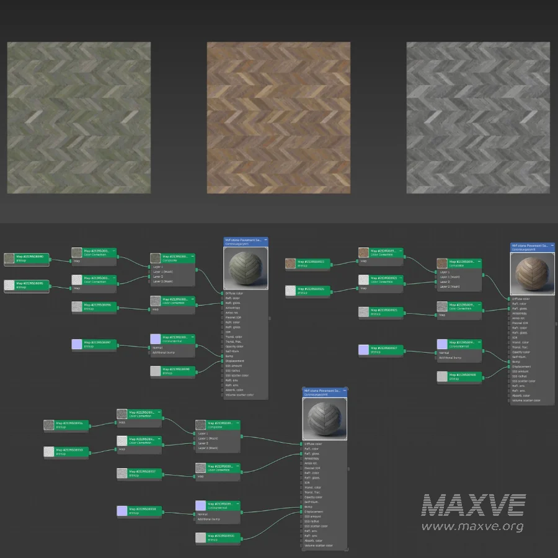558x558 pixels.
Task: Select Bitmap node Map #2139508895
Action: pos(26,285)
